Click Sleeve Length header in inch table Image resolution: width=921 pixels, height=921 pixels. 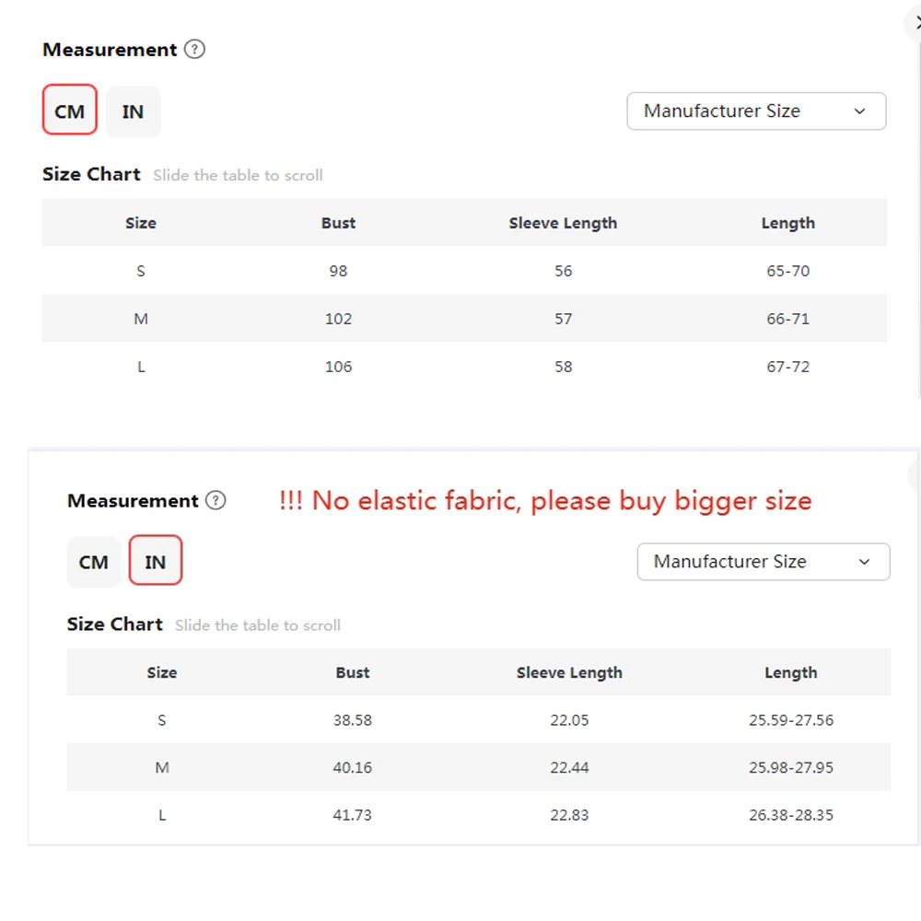(569, 673)
